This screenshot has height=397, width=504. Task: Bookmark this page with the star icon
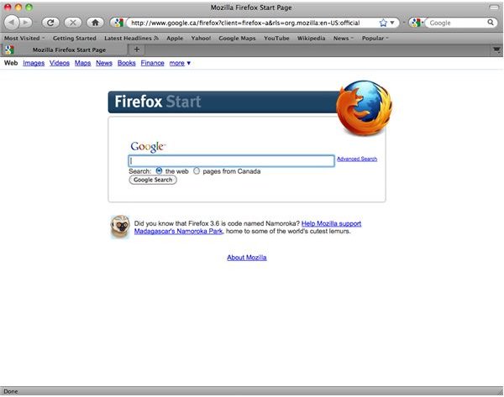(383, 23)
